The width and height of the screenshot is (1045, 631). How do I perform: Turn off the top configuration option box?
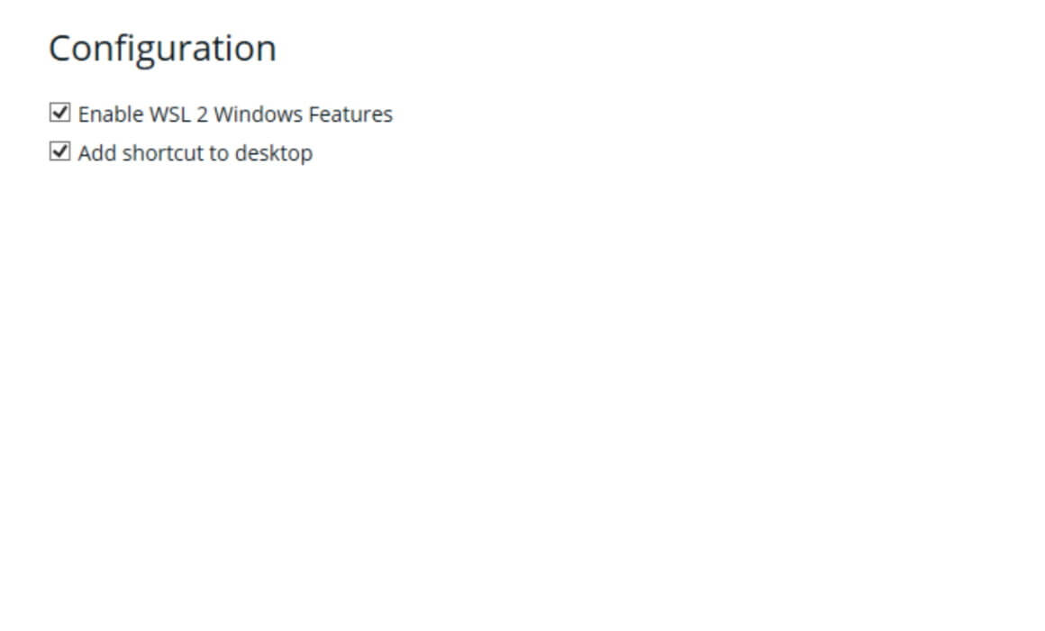pyautogui.click(x=60, y=113)
